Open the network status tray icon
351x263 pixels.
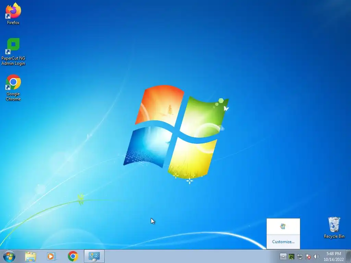[x=300, y=256]
